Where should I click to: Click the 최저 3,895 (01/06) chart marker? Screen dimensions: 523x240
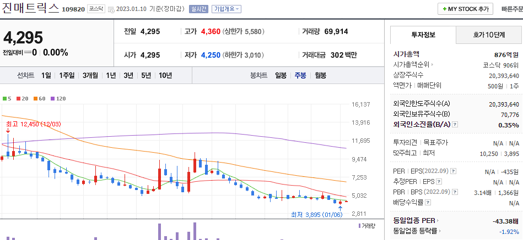(x=317, y=215)
